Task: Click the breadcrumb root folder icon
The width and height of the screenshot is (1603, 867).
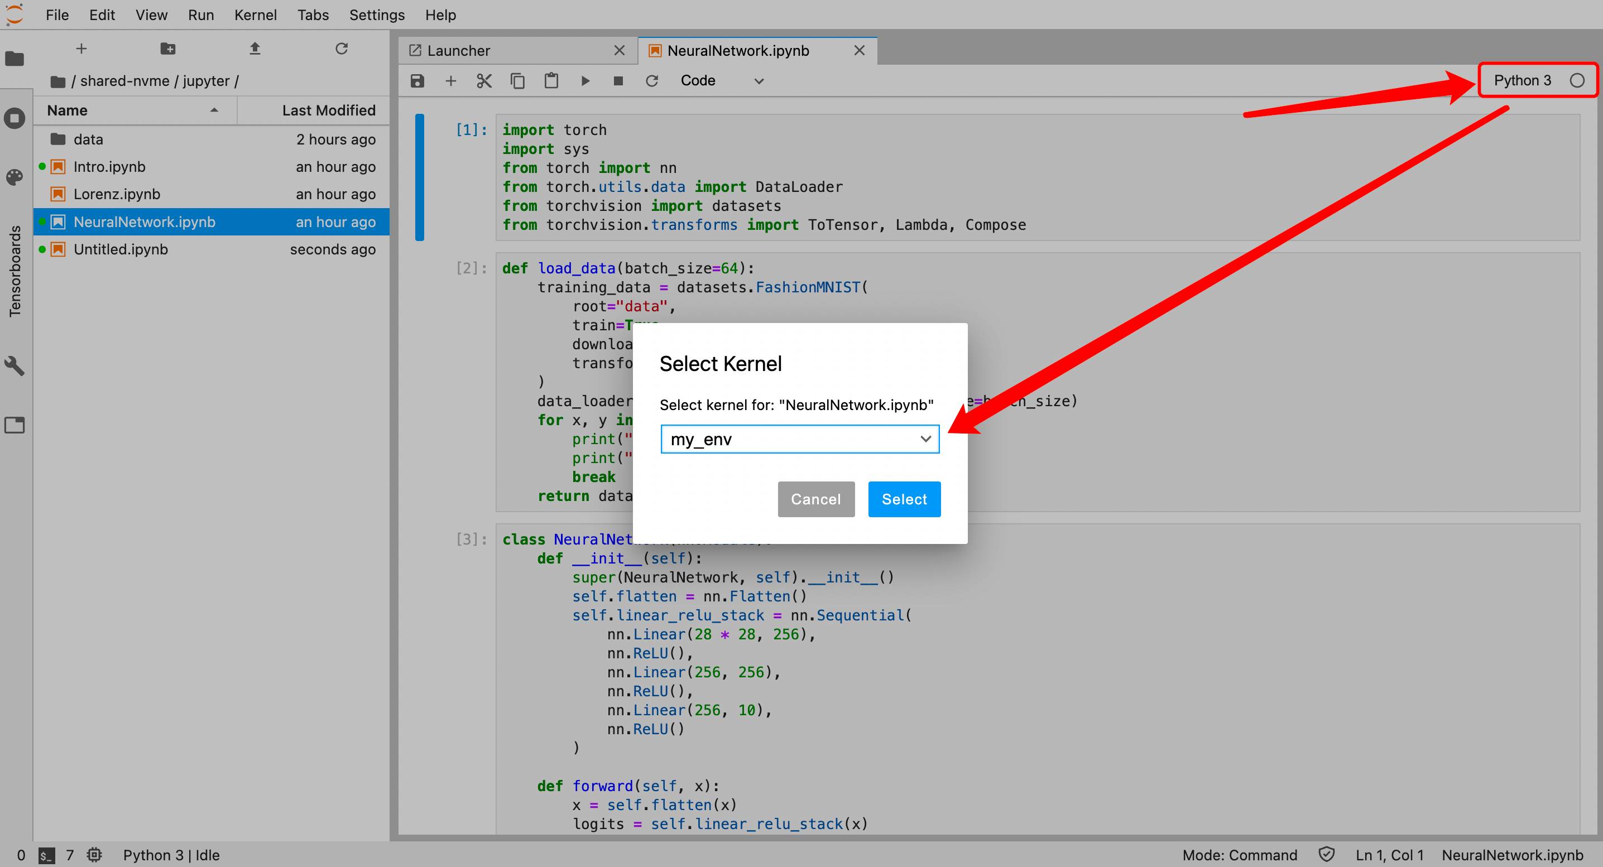Action: point(58,81)
